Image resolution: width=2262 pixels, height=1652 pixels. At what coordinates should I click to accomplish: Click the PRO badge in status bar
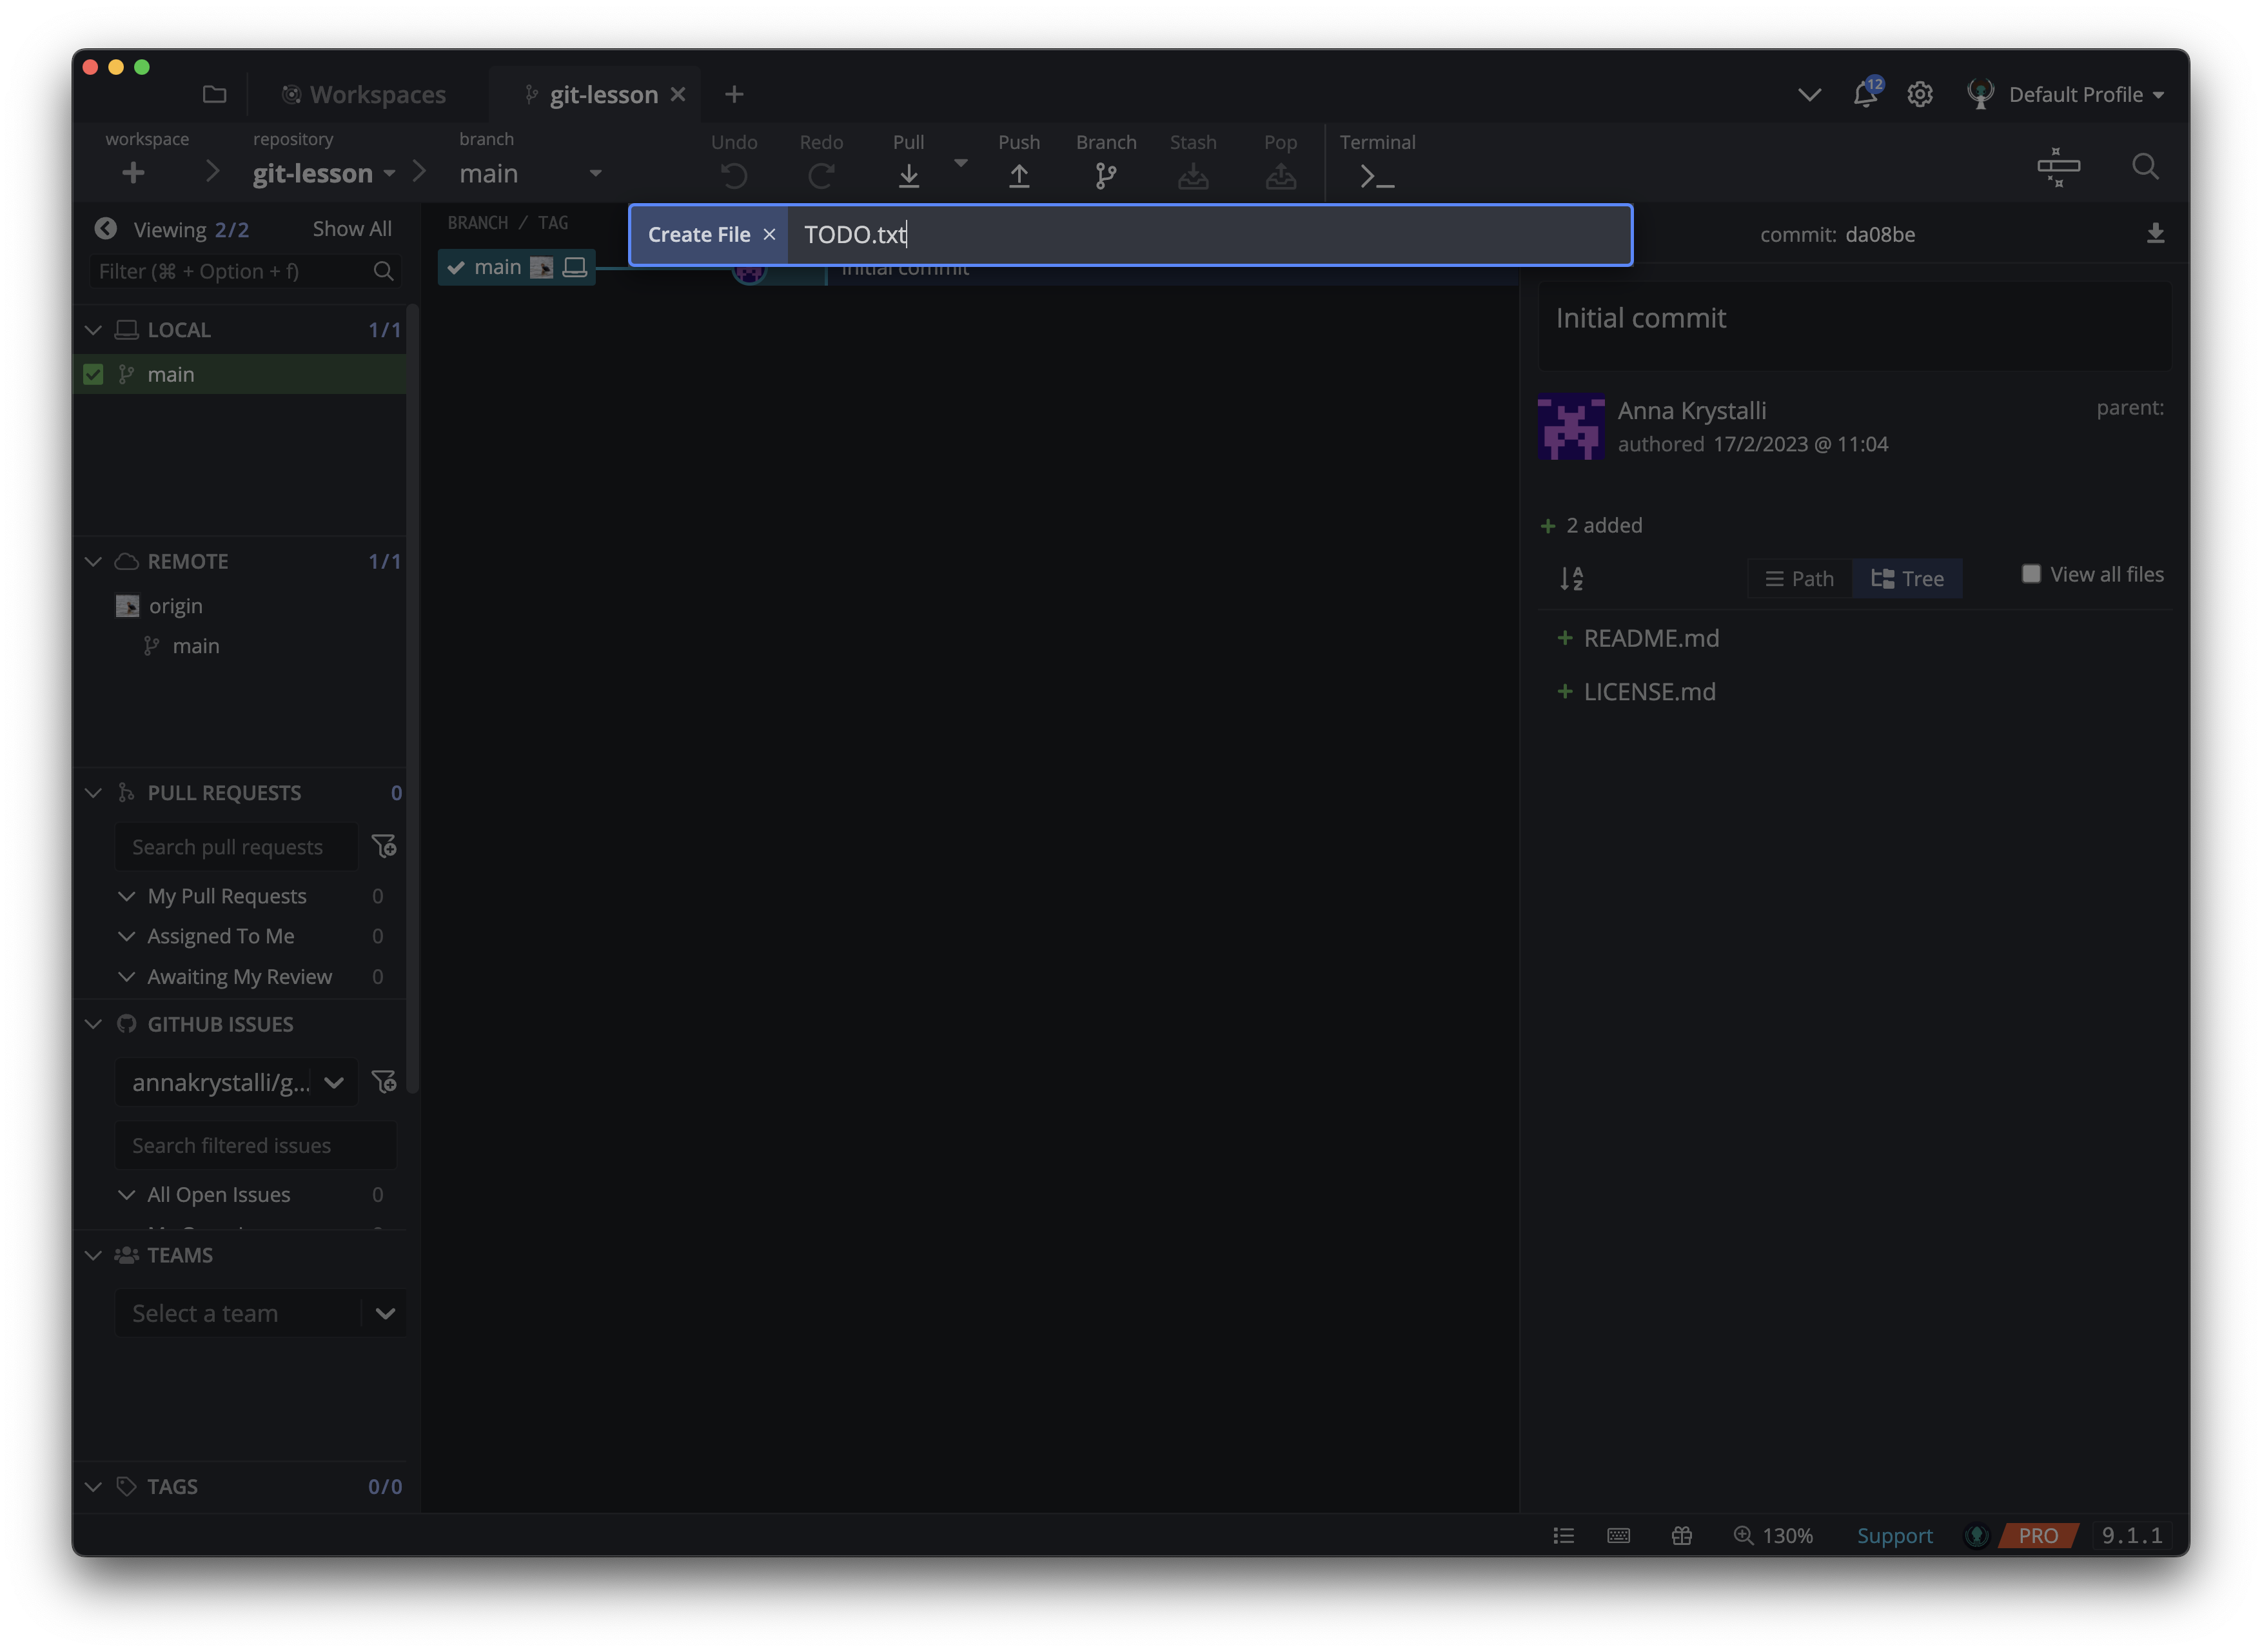2038,1535
